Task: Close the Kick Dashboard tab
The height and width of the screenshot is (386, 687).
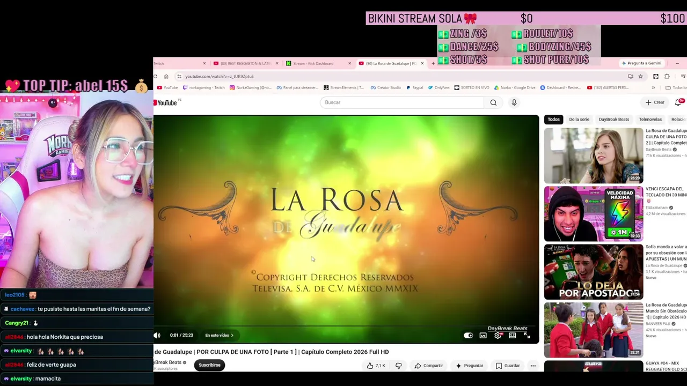Action: tap(349, 63)
